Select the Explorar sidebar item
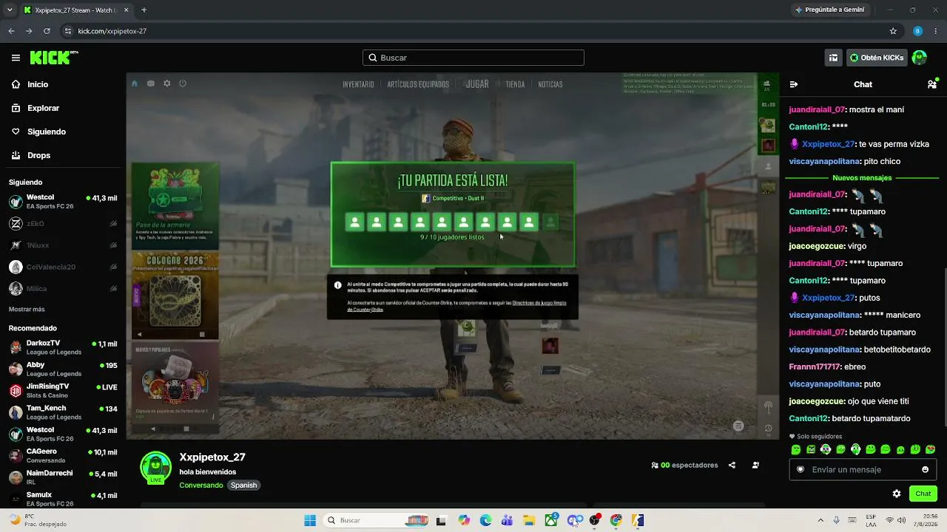Image resolution: width=947 pixels, height=532 pixels. (x=43, y=108)
